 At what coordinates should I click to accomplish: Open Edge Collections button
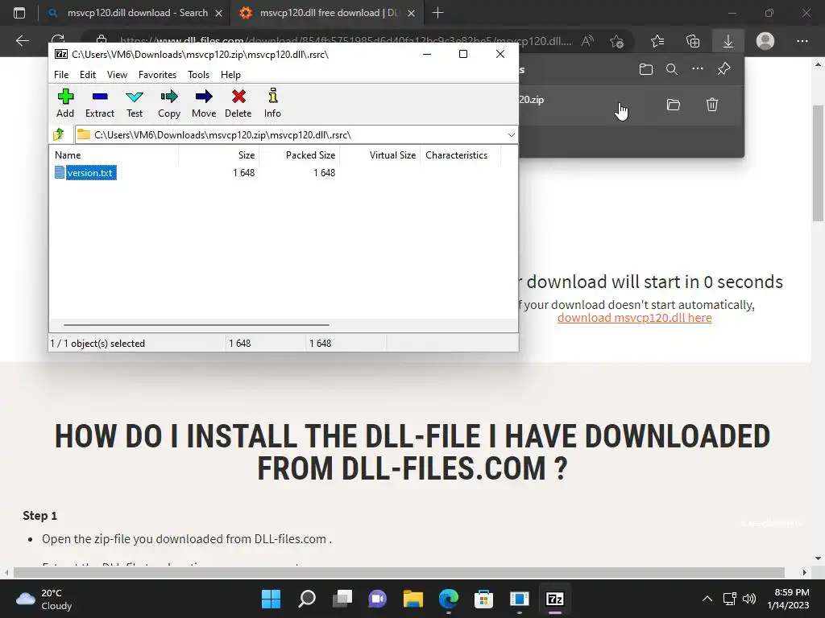click(693, 41)
